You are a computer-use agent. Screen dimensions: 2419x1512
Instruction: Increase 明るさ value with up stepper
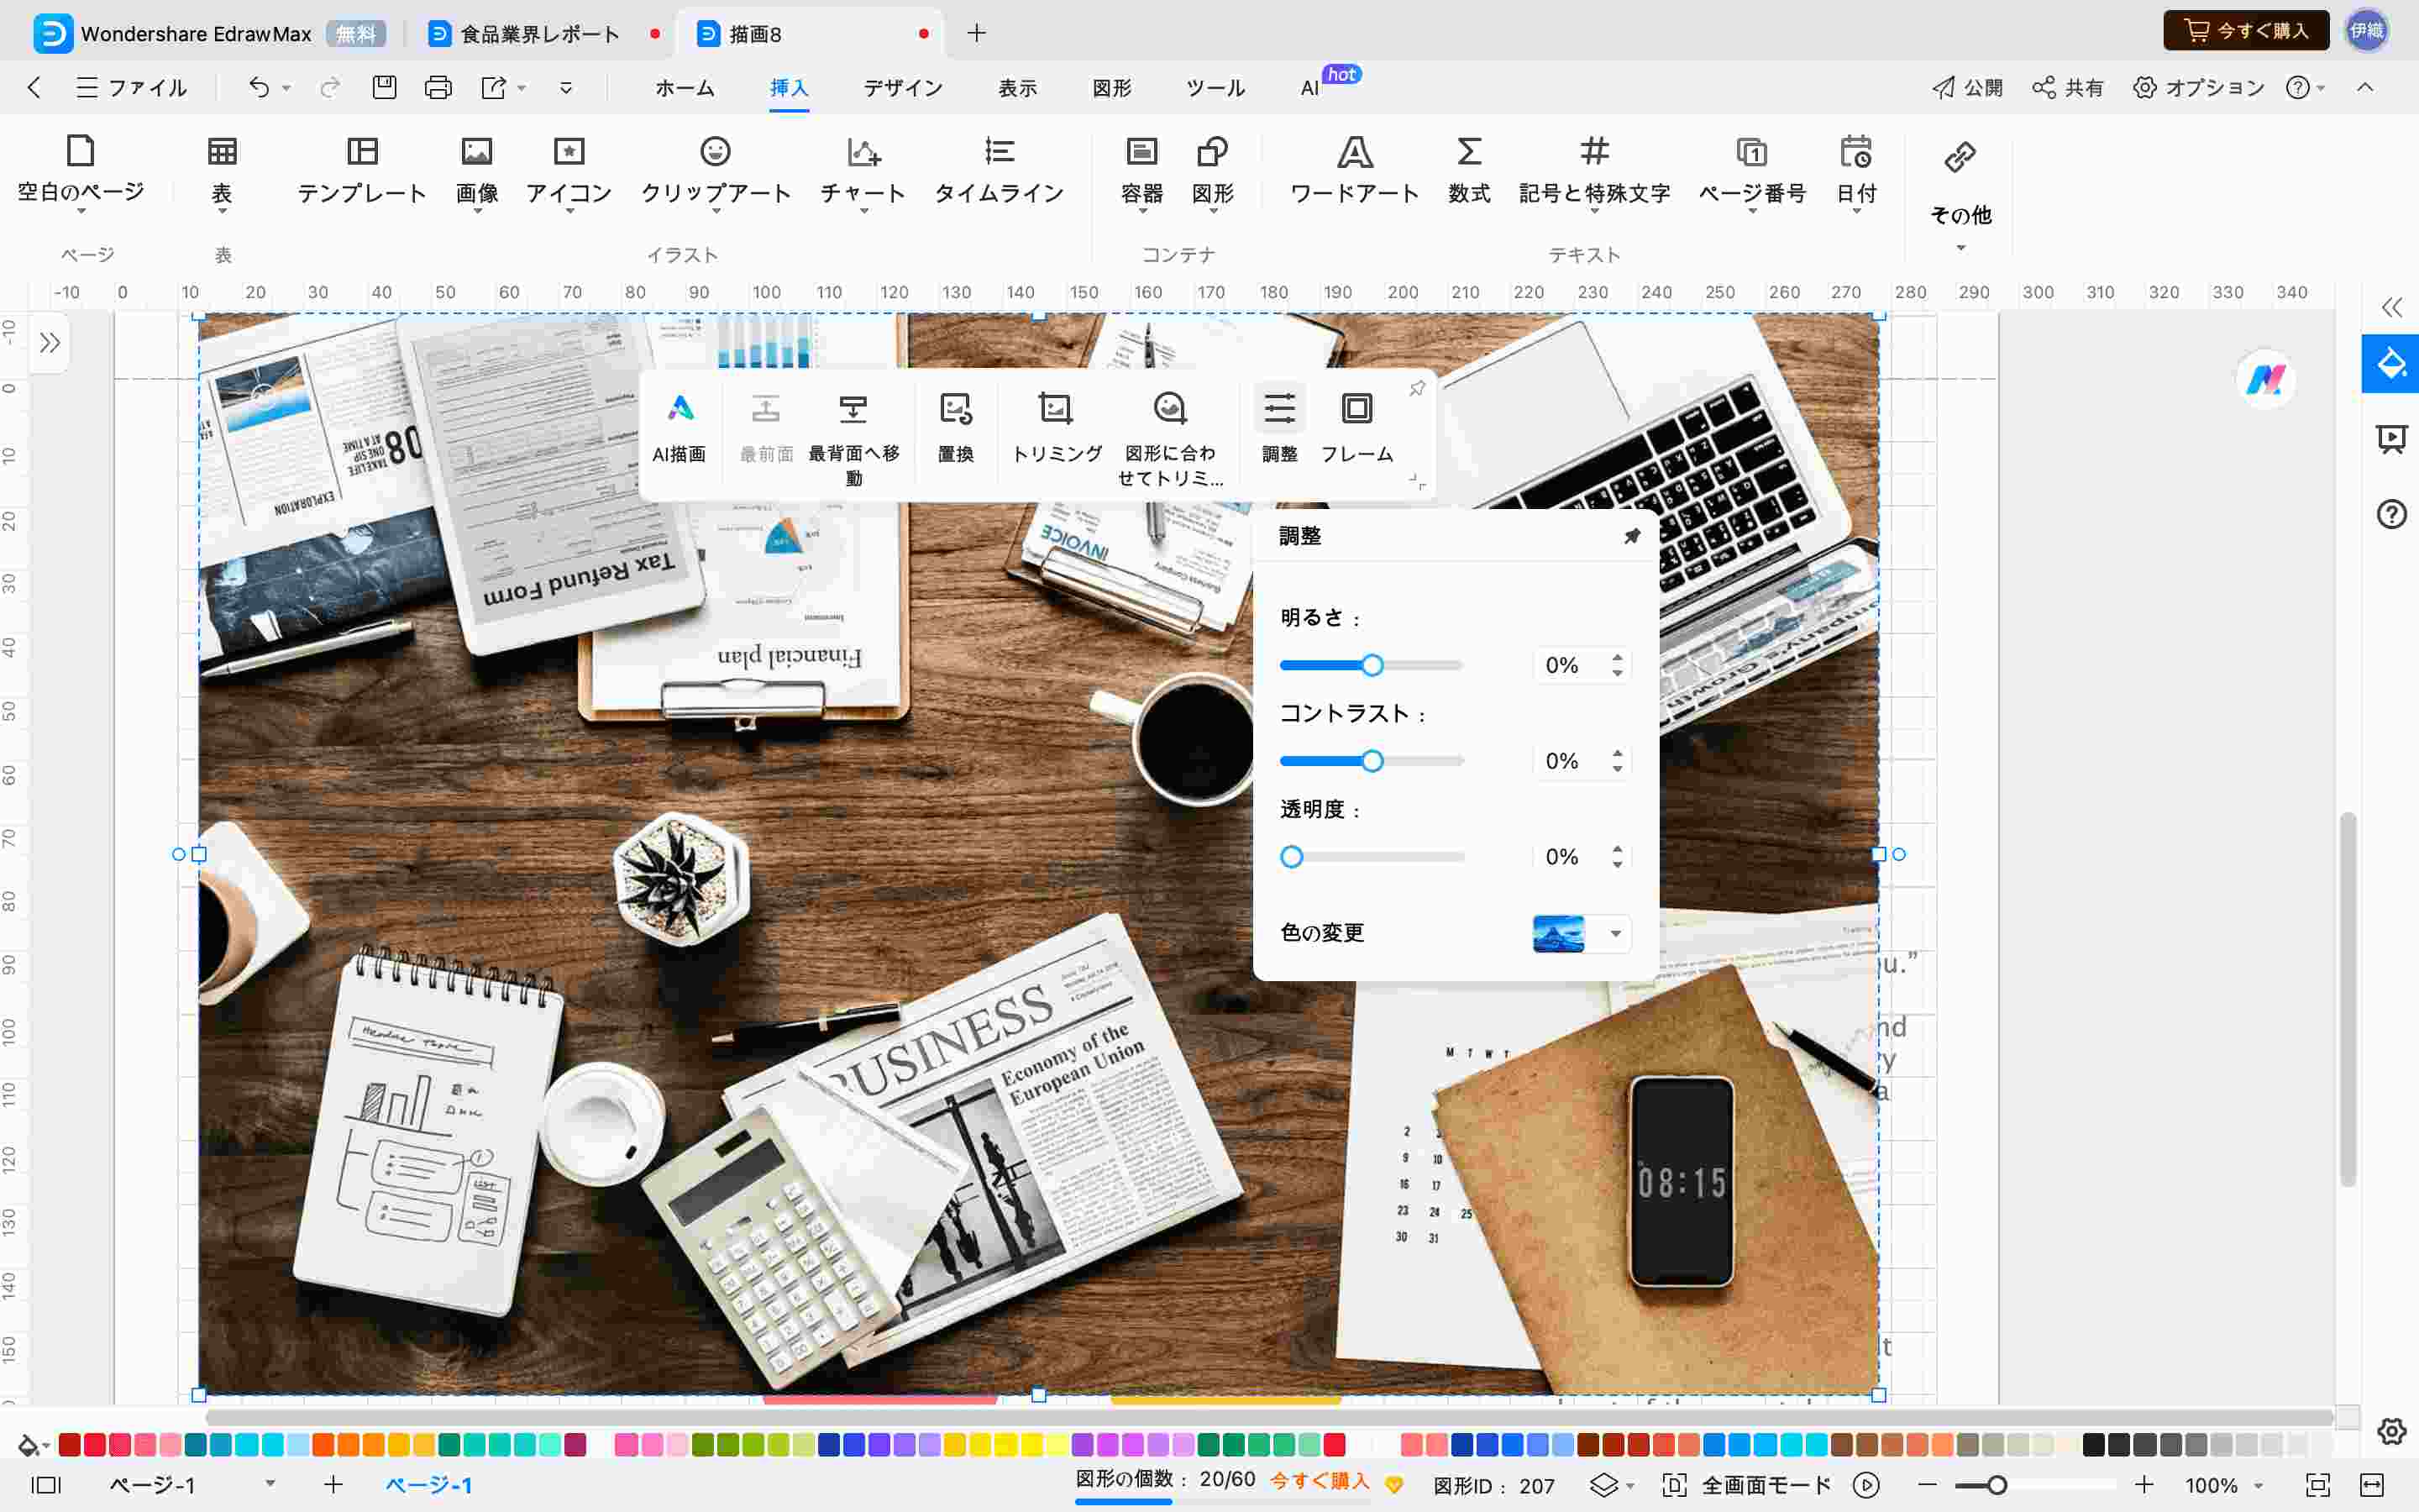click(x=1618, y=657)
